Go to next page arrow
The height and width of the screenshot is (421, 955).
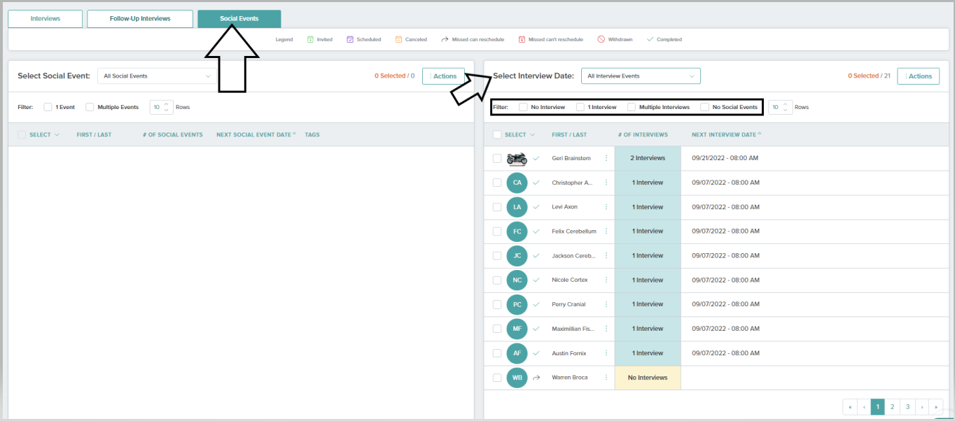point(921,406)
